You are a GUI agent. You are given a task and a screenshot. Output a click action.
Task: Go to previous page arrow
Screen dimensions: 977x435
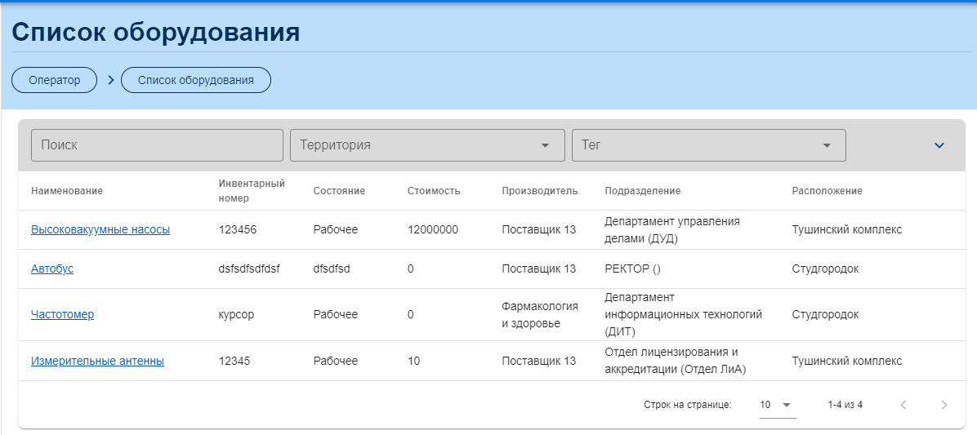point(903,405)
